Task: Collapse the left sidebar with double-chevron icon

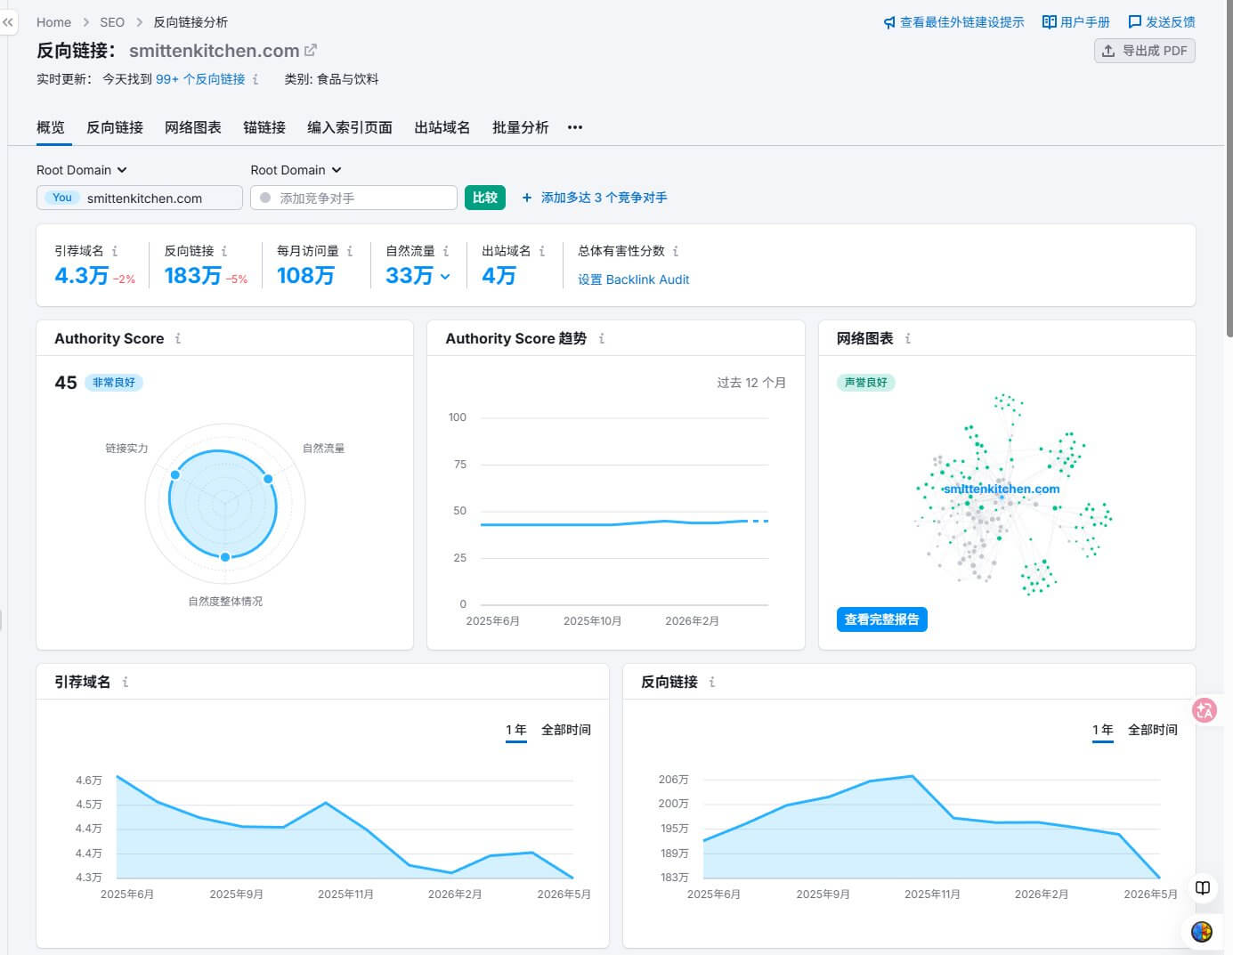Action: pyautogui.click(x=8, y=22)
